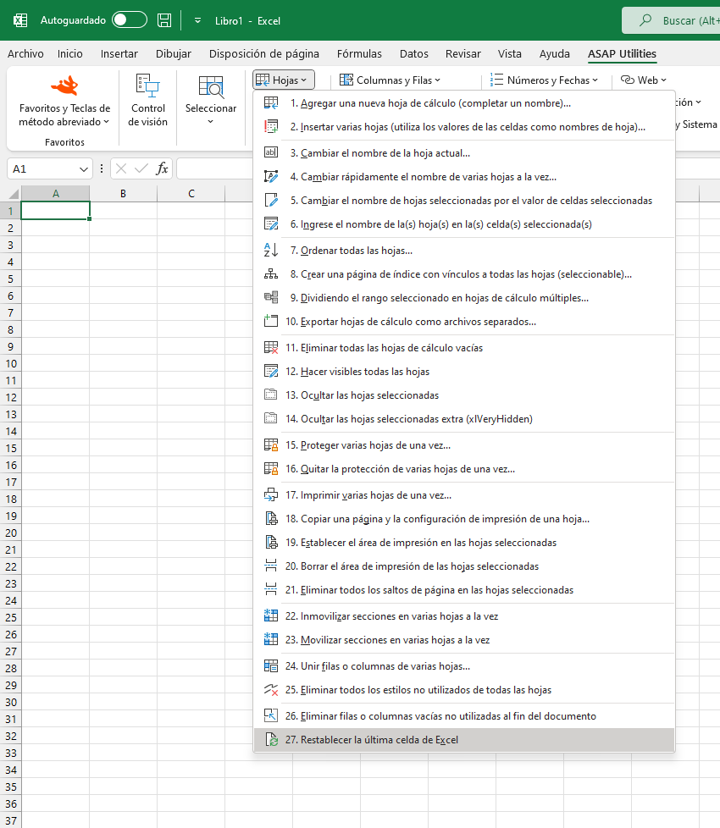Switch to the Insertar tab

coord(119,53)
